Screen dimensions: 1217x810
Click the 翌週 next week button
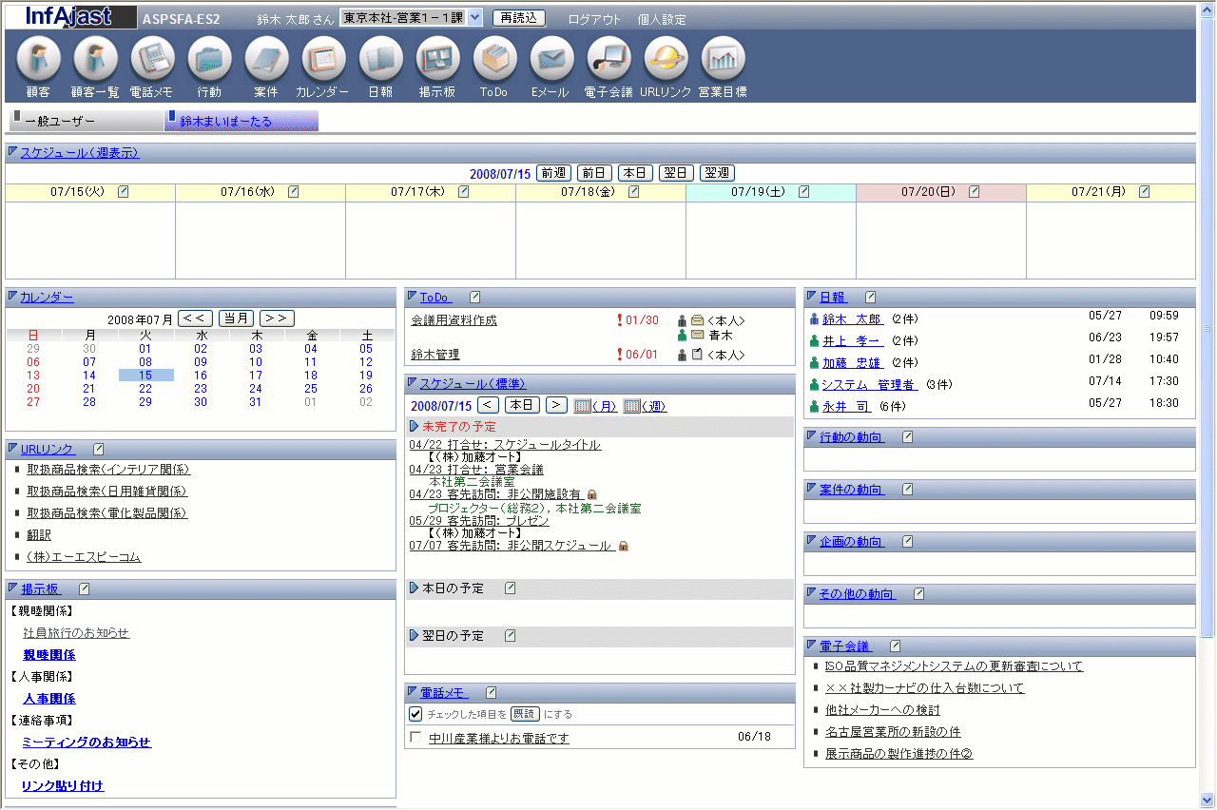[717, 173]
